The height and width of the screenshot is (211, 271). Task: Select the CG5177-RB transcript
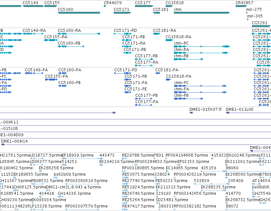click(x=144, y=59)
